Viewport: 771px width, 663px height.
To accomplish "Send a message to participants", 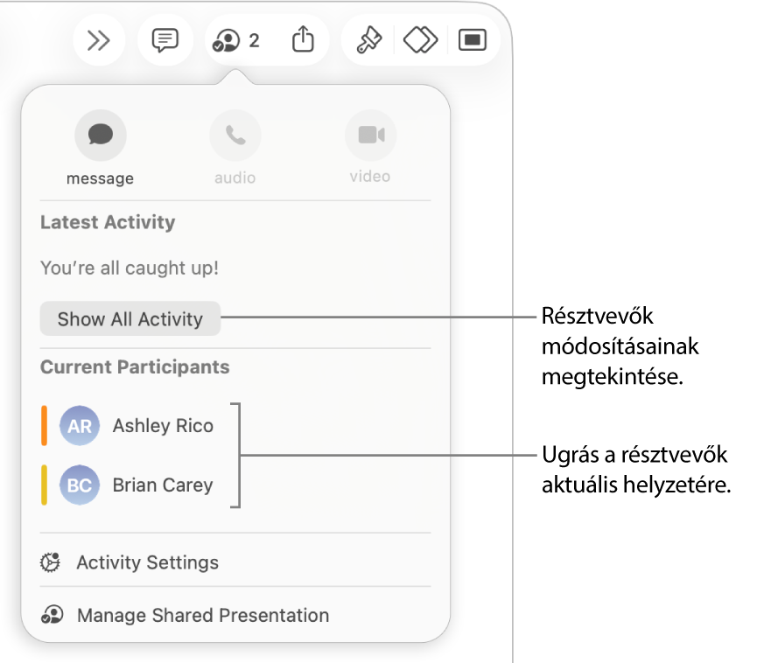I will pos(101,136).
